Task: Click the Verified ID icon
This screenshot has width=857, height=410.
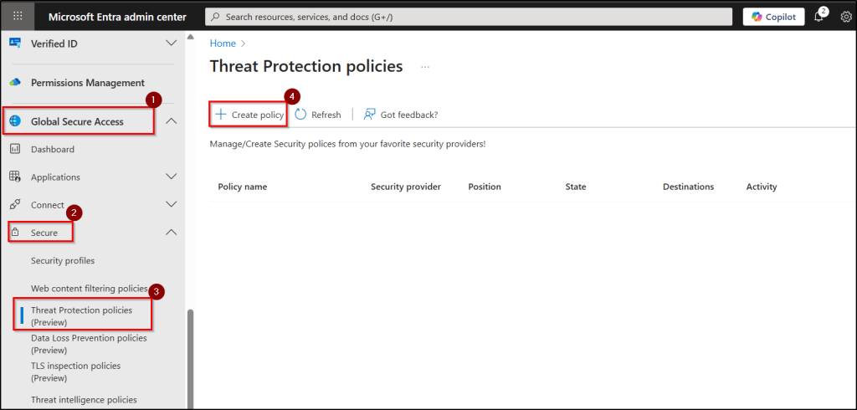Action: click(14, 43)
